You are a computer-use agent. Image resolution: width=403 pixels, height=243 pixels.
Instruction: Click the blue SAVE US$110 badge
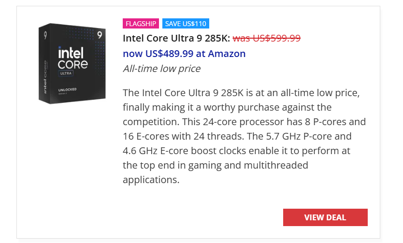pos(186,24)
